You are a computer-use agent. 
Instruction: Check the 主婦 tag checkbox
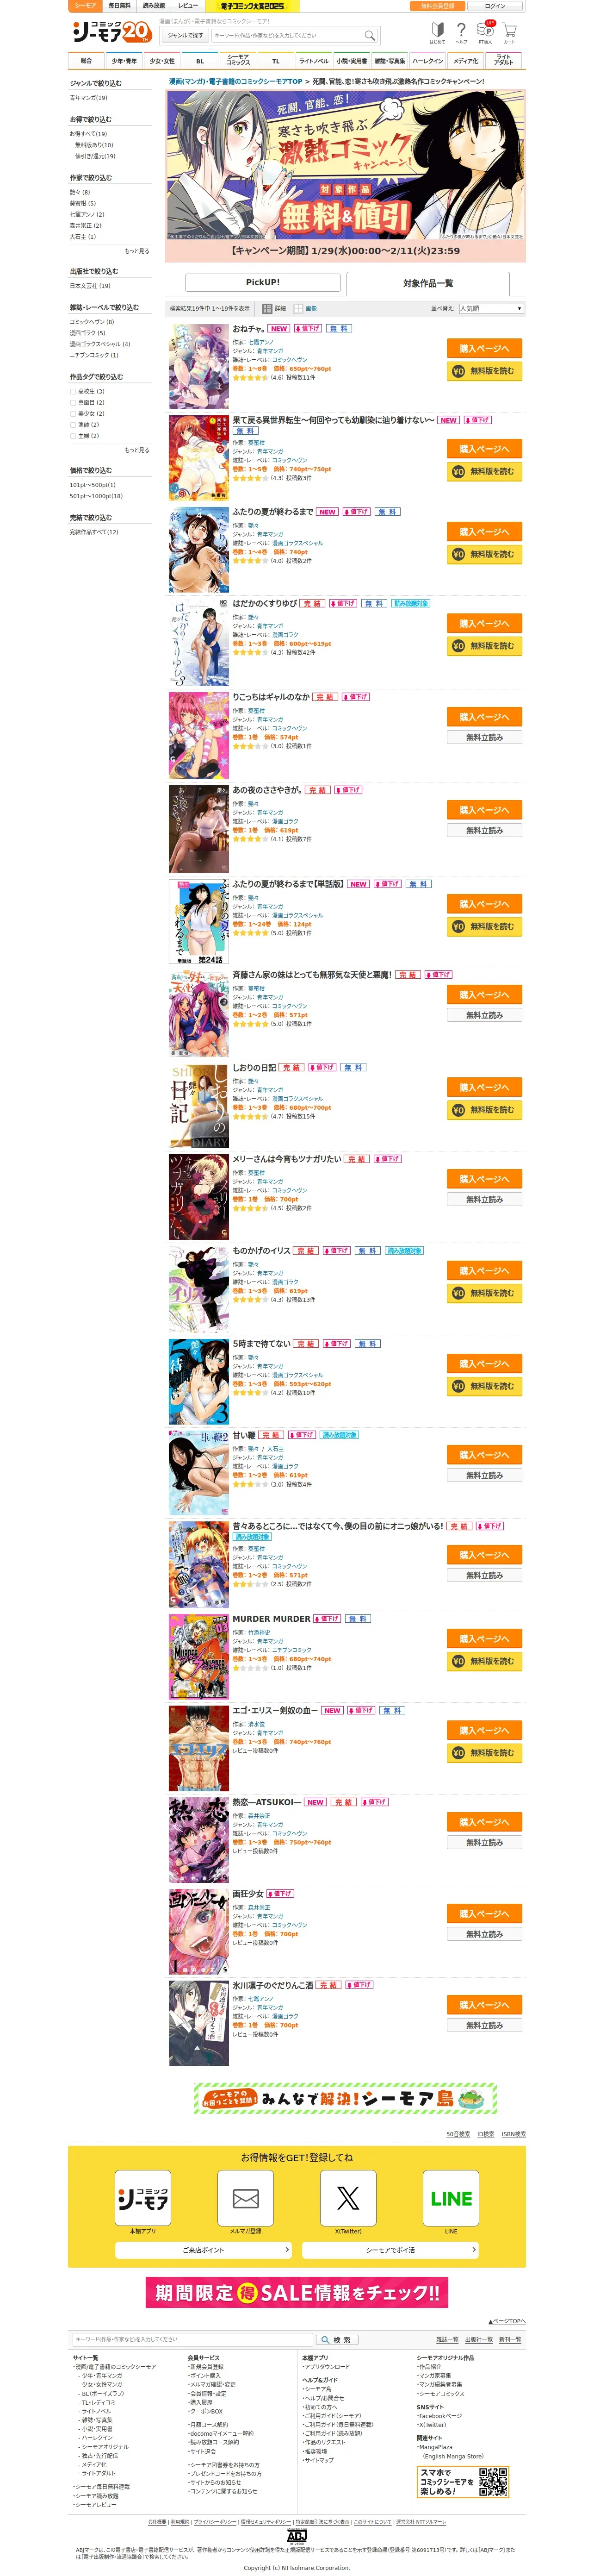point(73,435)
